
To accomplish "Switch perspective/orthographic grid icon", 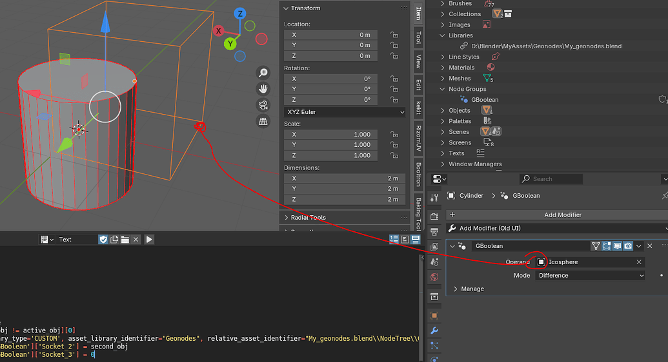I will pyautogui.click(x=263, y=121).
